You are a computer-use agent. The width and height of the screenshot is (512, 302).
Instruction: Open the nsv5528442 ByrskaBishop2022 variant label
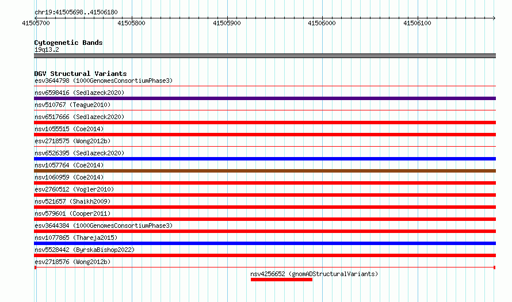tap(85, 250)
